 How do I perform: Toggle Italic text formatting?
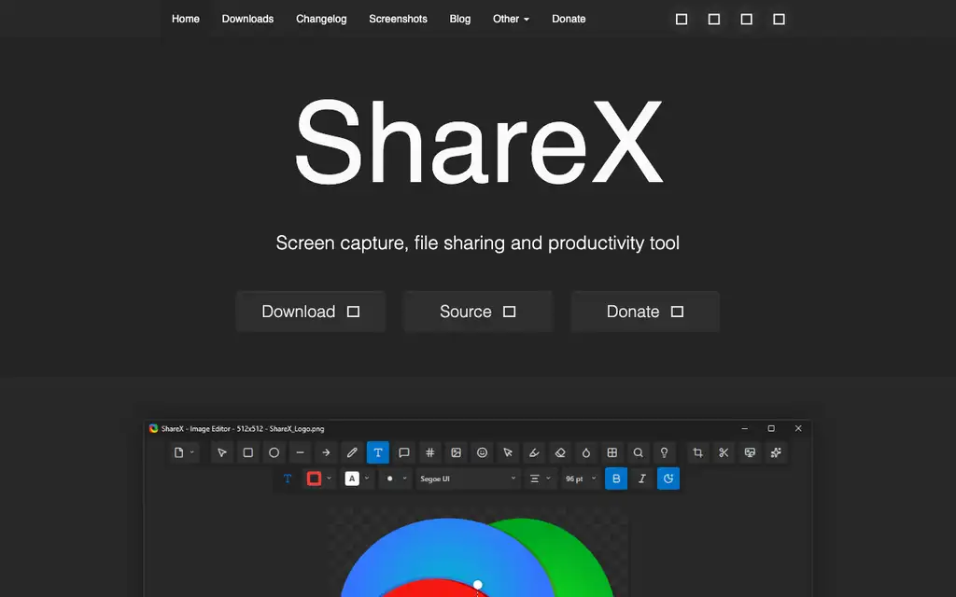pyautogui.click(x=642, y=479)
